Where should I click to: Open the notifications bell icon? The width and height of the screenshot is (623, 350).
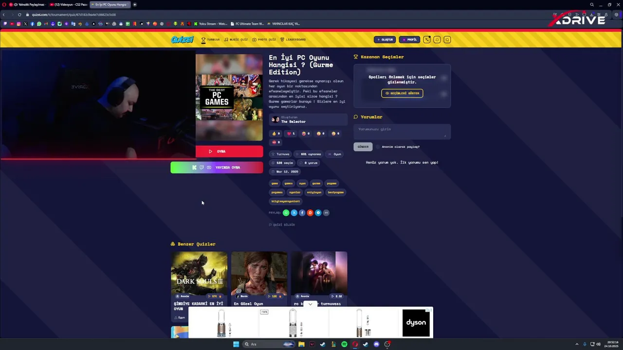pos(437,40)
